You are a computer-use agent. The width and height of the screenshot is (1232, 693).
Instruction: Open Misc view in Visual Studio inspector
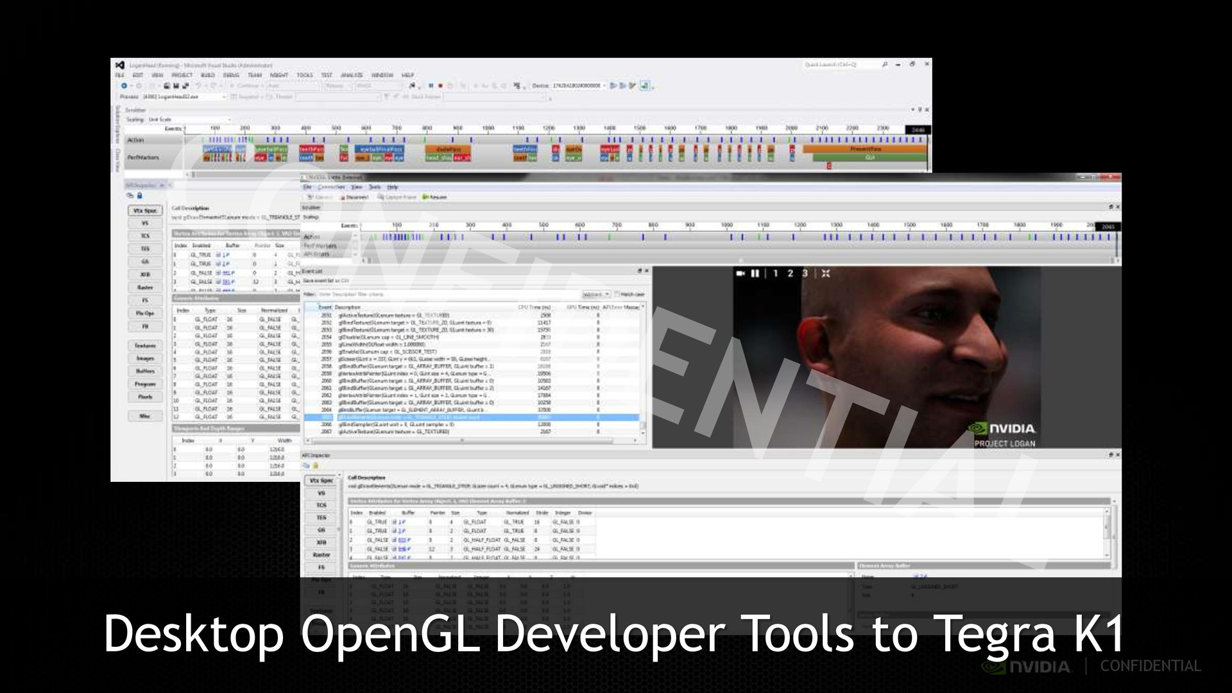(x=145, y=416)
